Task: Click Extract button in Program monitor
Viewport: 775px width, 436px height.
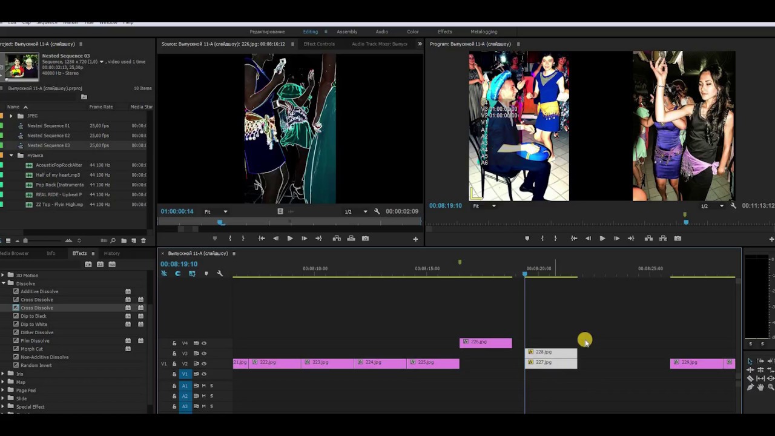Action: 663,239
